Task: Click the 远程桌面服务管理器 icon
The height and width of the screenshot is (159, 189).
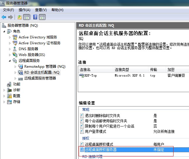Action: coord(20,79)
